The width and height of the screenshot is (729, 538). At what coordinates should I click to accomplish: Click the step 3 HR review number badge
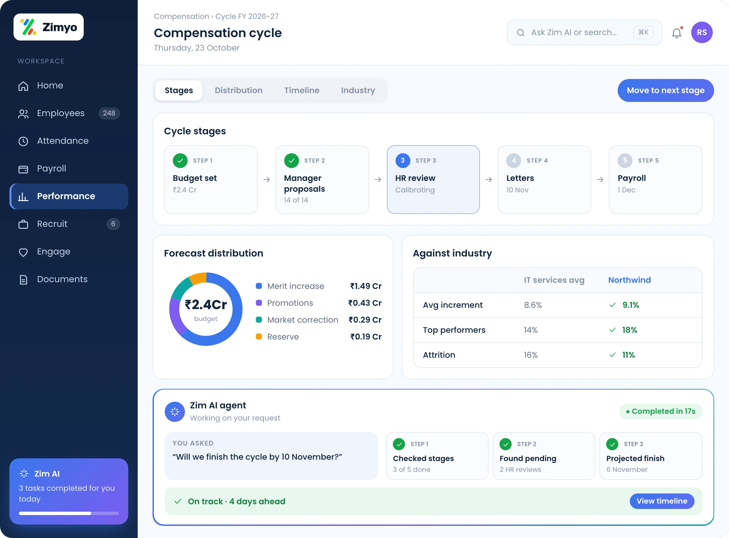(403, 161)
